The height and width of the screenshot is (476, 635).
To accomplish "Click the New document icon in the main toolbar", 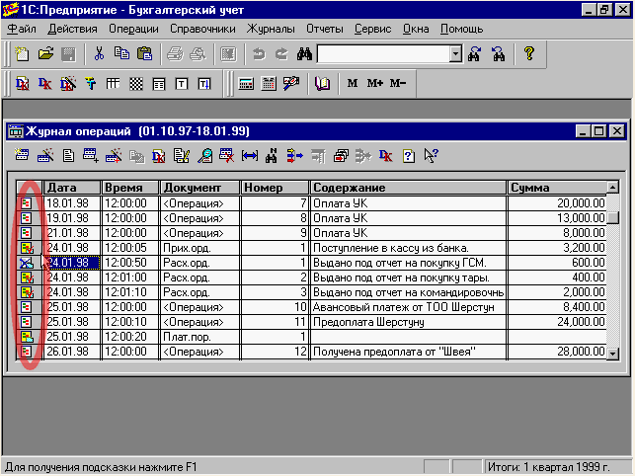I will 22,54.
